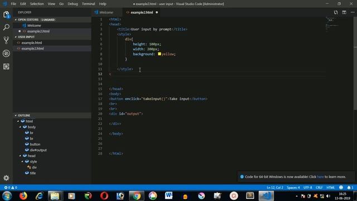Click the editor minimap
The height and width of the screenshot is (201, 357).
339,24
